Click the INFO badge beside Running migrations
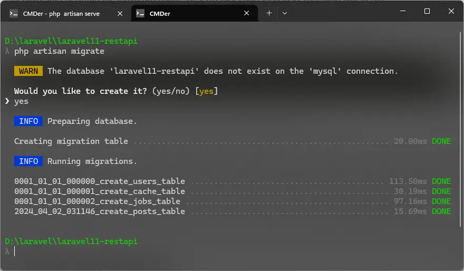 (x=28, y=161)
